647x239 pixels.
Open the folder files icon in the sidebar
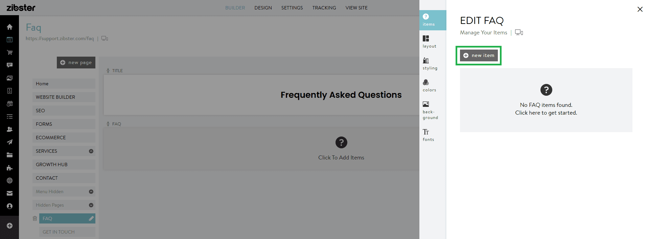pos(9,155)
